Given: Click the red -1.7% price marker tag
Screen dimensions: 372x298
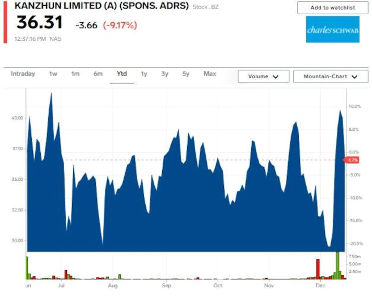Looking at the screenshot, I should (x=352, y=160).
